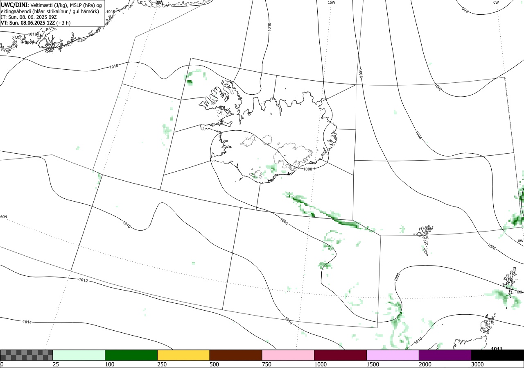The image size is (524, 368).
Task: Select the pink 750–1000 legend swatch
Action: click(x=288, y=355)
